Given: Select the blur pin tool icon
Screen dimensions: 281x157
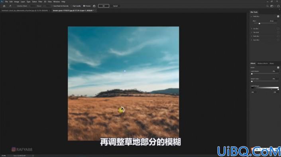Looking at the screenshot, I should point(10,6).
